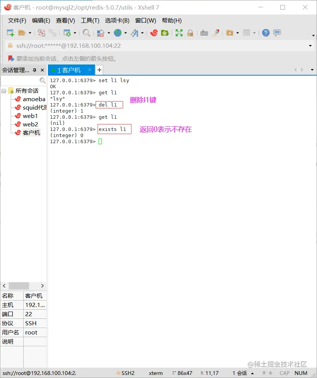Click the New Session toolbar icon
The image size is (317, 378).
pyautogui.click(x=10, y=33)
